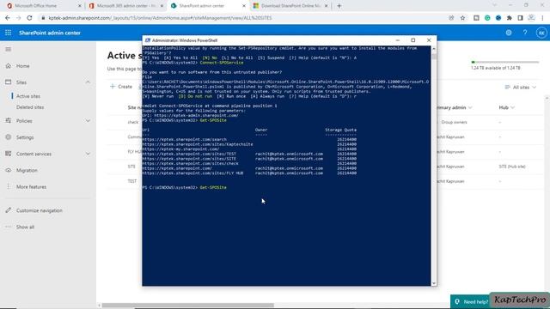This screenshot has width=550, height=309.
Task: Click the Need help button
Action: pos(470,301)
